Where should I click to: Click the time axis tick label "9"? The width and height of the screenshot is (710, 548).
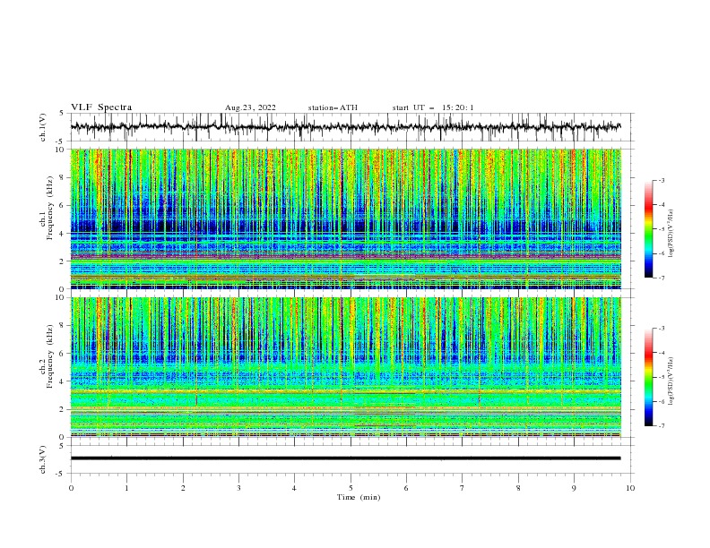click(x=574, y=488)
